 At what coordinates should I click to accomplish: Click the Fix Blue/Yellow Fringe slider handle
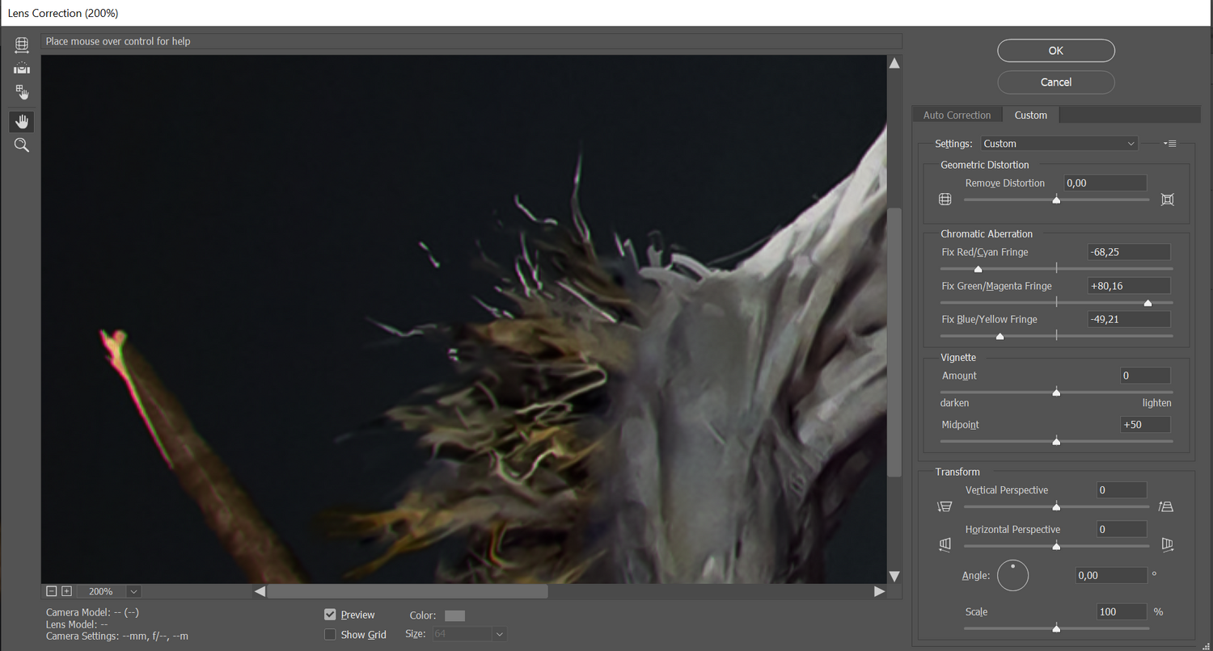[x=1000, y=336]
